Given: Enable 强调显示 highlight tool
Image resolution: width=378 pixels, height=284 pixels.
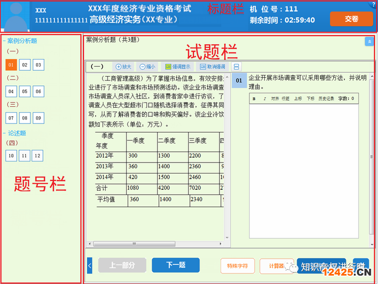Looking at the screenshot, I should pos(178,67).
